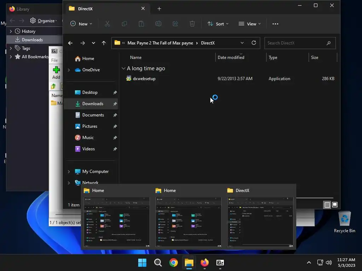Expand History in the Firefox Library window
Image resolution: width=362 pixels, height=271 pixels.
(x=11, y=31)
